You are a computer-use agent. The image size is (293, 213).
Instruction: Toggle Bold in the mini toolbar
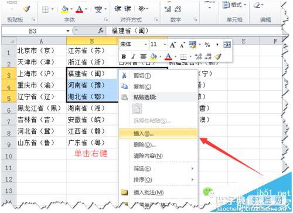[124, 56]
